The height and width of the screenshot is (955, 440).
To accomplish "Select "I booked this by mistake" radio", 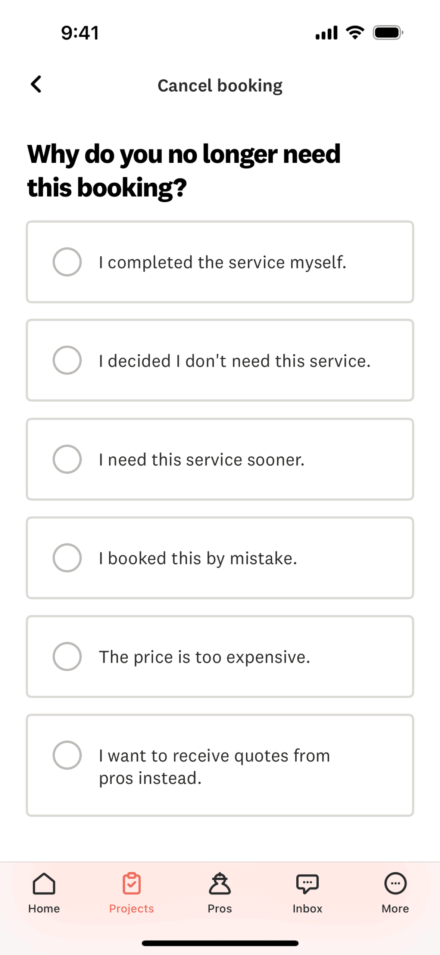I will [x=67, y=557].
